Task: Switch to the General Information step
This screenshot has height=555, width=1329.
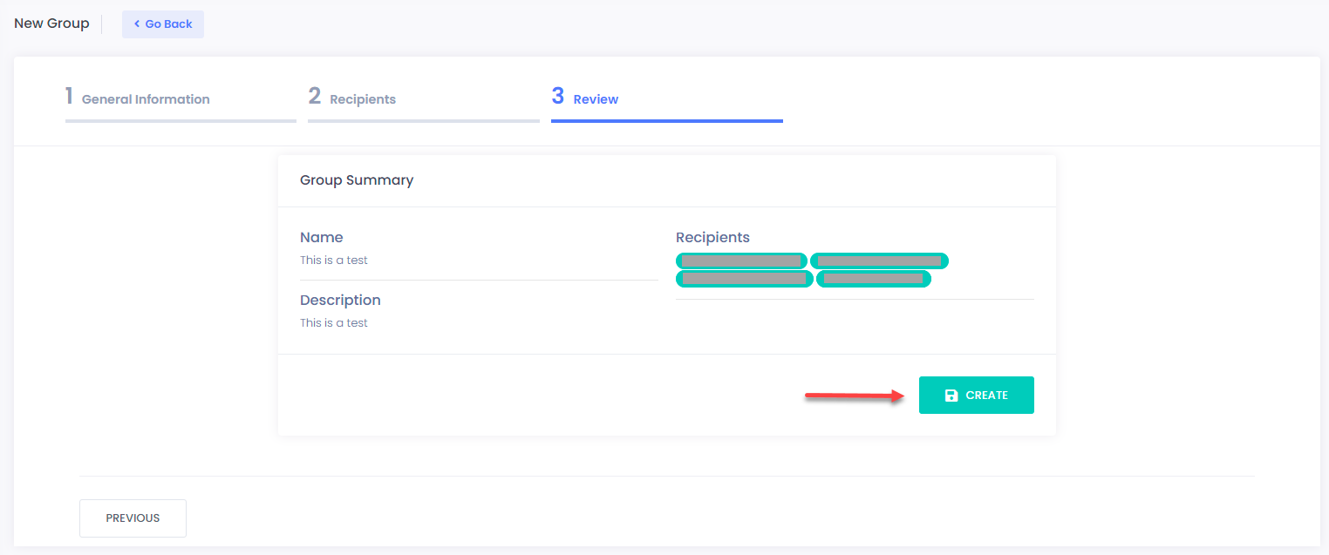Action: point(146,99)
